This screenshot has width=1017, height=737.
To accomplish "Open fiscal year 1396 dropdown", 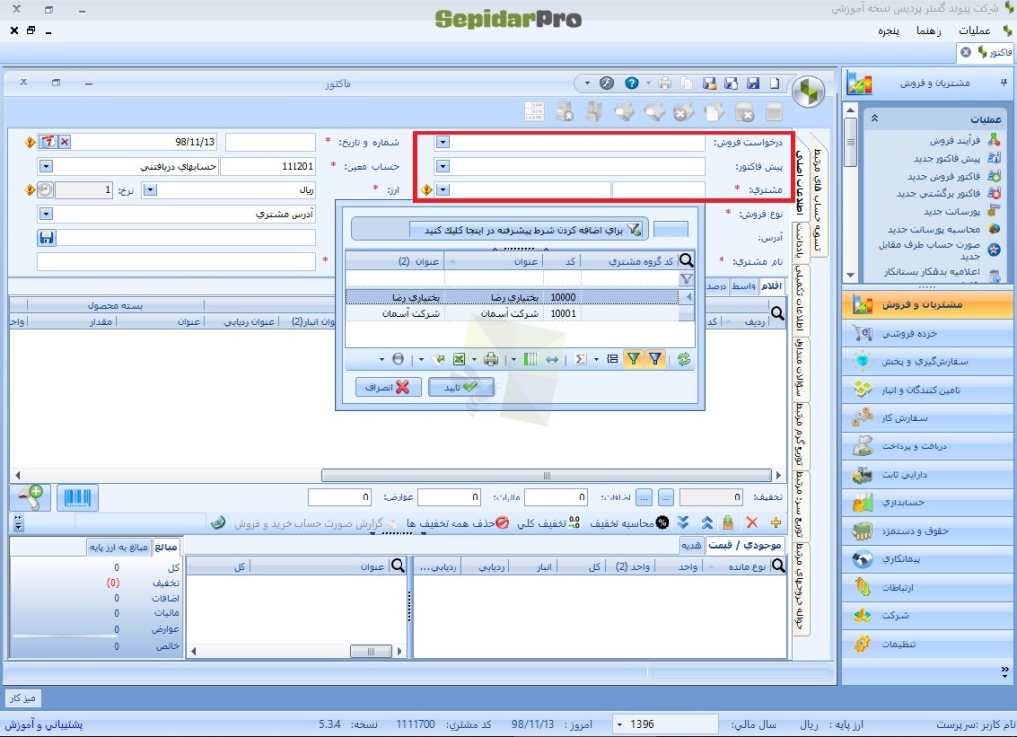I will point(620,724).
